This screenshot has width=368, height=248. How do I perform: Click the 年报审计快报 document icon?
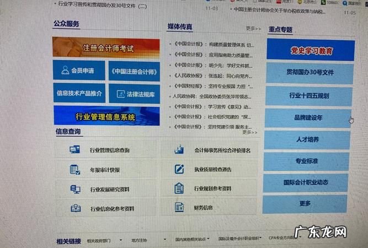pyautogui.click(x=75, y=170)
